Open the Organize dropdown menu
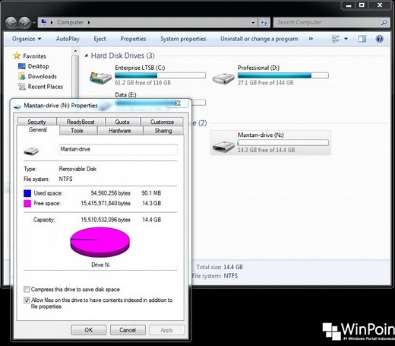 27,39
